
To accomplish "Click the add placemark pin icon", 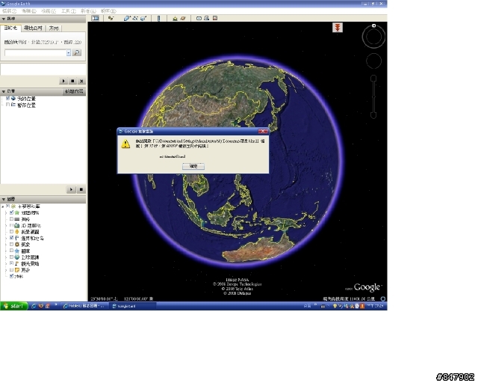I will (111, 18).
